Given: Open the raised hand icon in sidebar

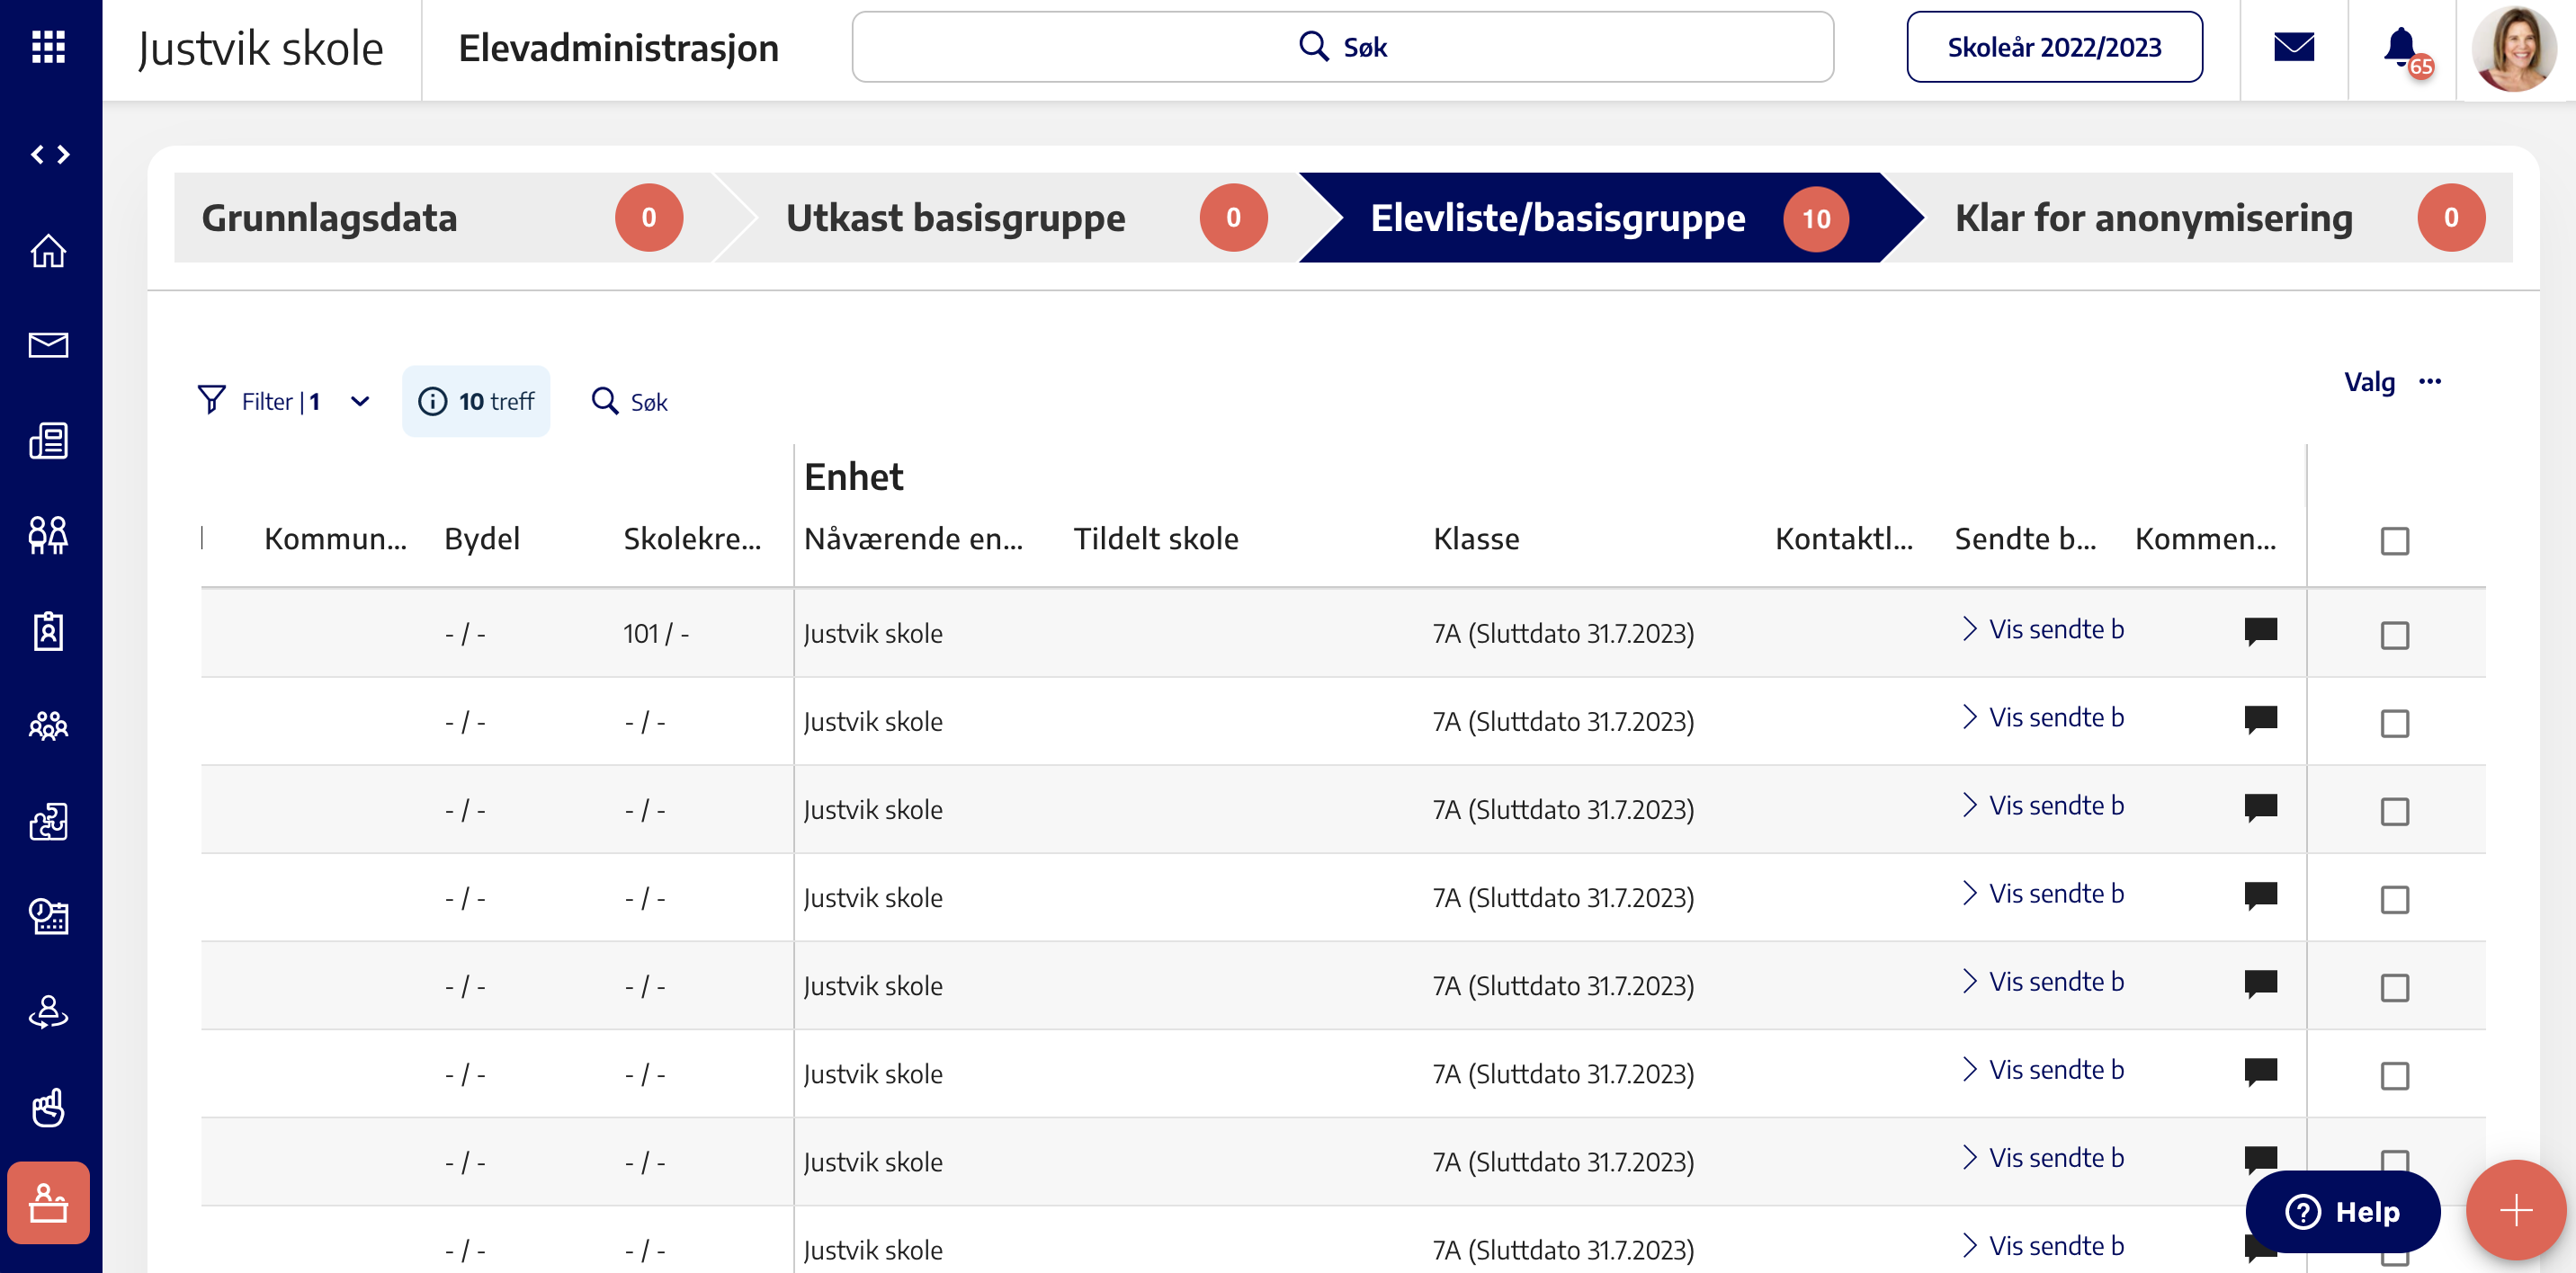Looking at the screenshot, I should click(48, 1107).
